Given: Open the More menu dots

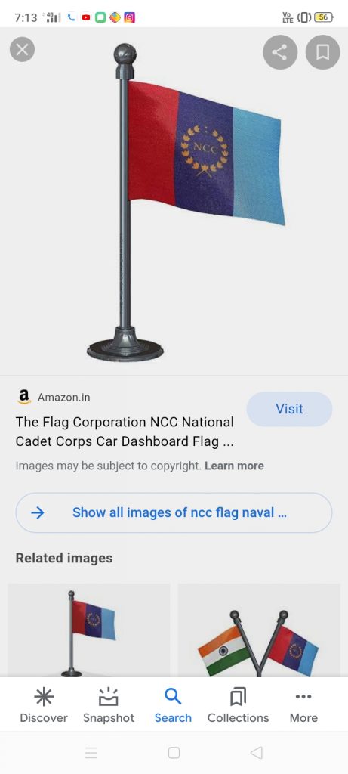Looking at the screenshot, I should [303, 705].
